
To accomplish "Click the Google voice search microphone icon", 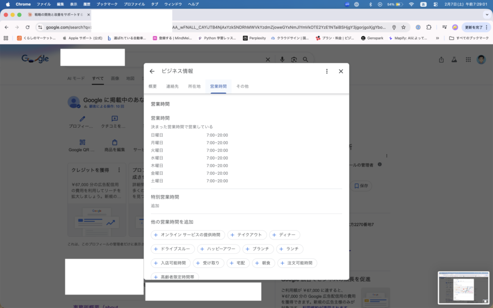I will (283, 59).
